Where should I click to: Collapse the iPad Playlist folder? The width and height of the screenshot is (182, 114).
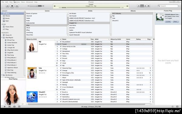(2, 37)
